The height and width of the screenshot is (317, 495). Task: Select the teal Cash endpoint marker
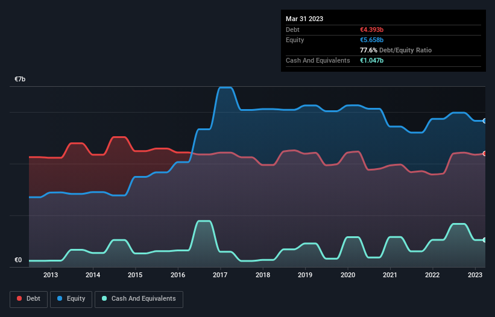click(485, 240)
